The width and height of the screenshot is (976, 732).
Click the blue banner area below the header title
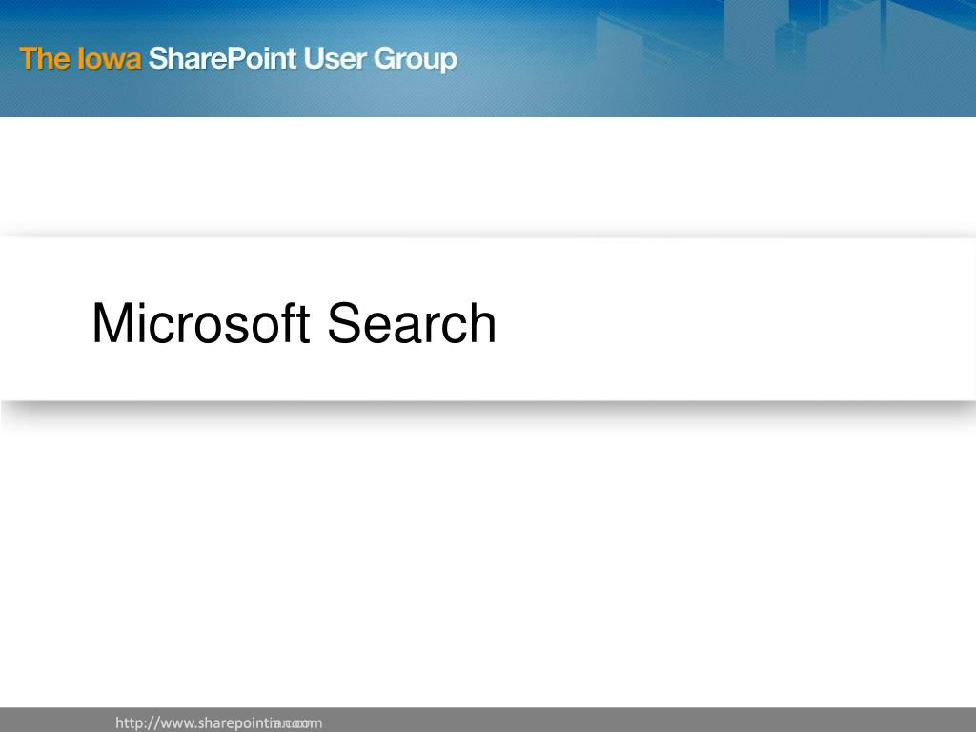(249, 96)
